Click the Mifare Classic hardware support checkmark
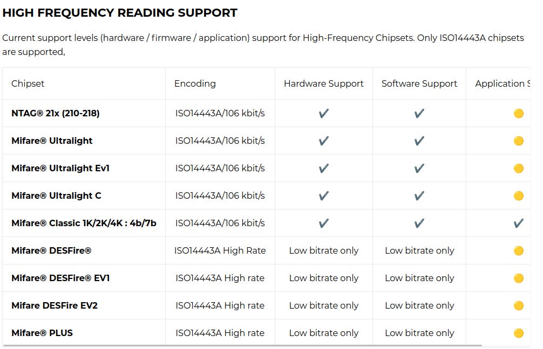 coord(324,223)
